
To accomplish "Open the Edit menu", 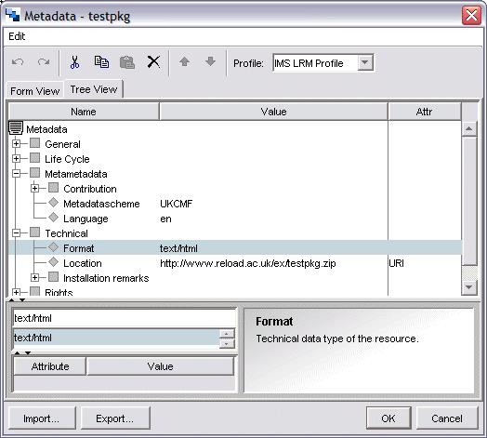I will point(17,36).
